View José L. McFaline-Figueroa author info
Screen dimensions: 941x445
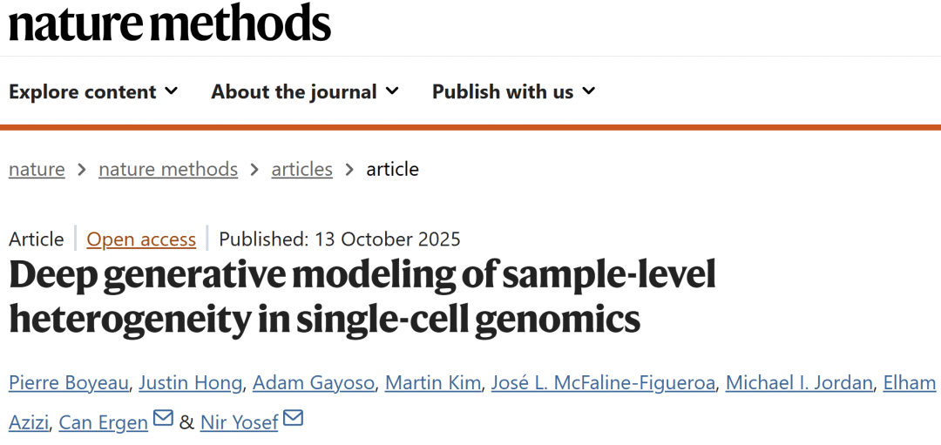(x=603, y=382)
